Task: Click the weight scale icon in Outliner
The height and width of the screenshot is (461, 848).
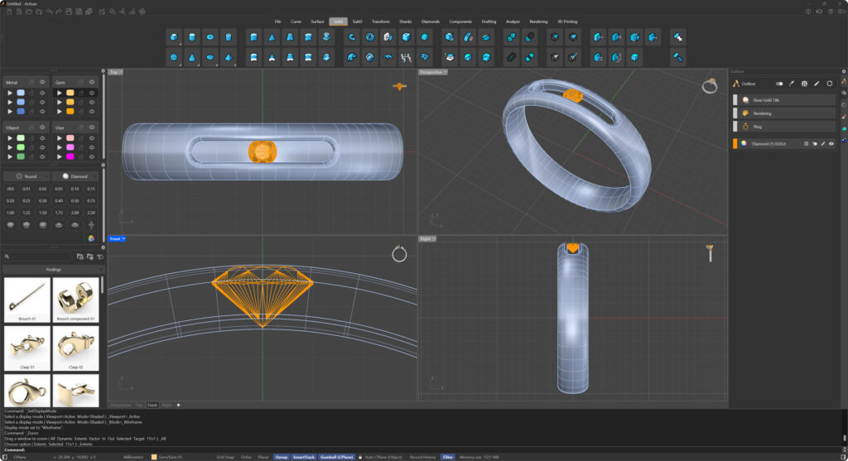Action: 804,84
